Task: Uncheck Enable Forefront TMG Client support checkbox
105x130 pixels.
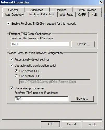Action: [x=8, y=23]
